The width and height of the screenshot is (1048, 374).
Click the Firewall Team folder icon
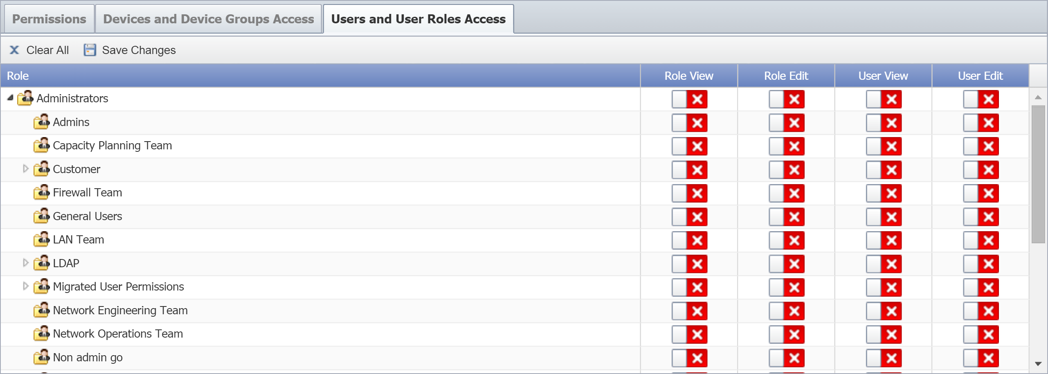pyautogui.click(x=41, y=192)
